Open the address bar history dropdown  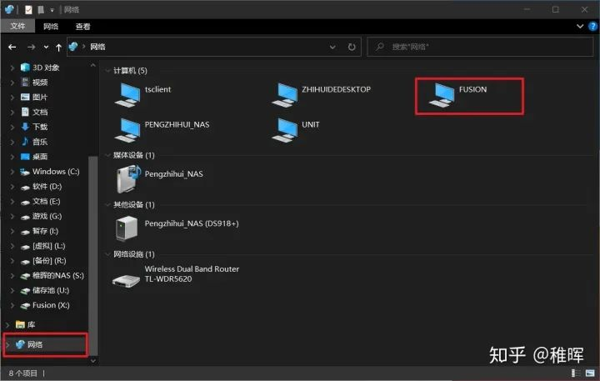(332, 47)
